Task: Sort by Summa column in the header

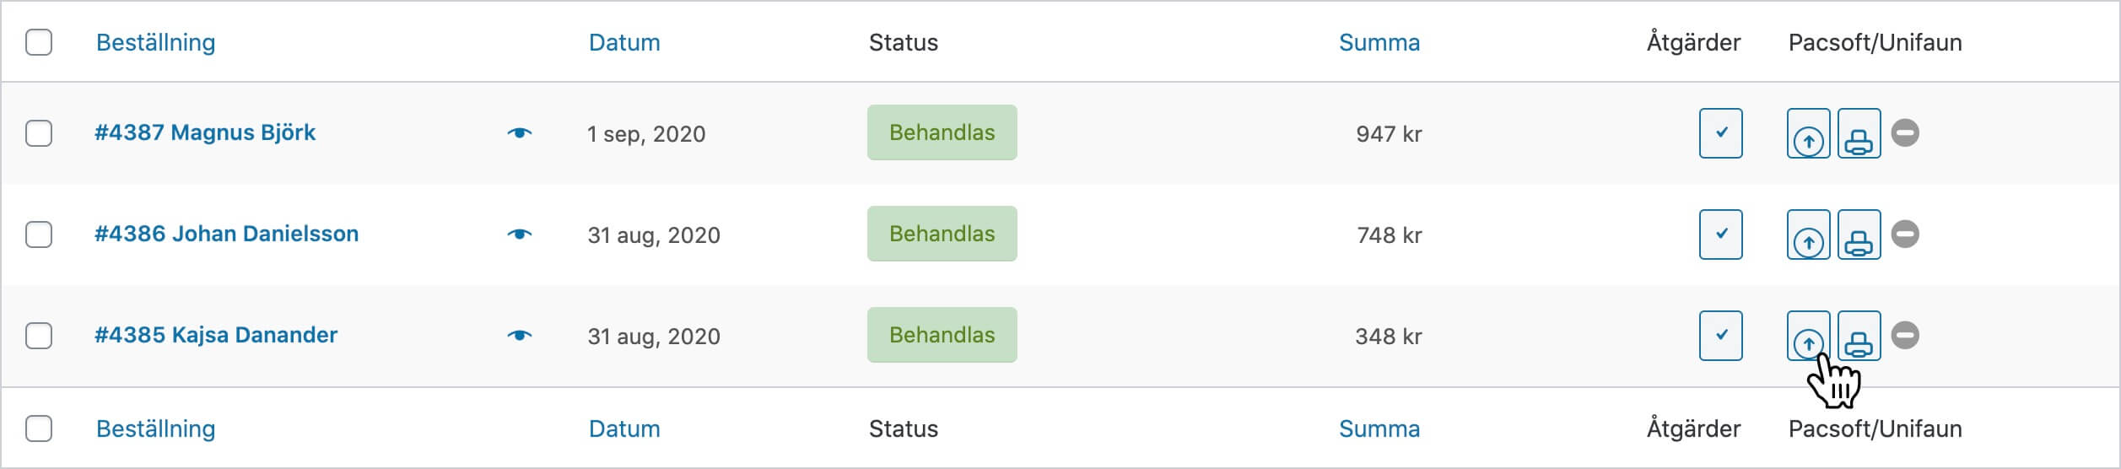Action: [x=1379, y=42]
